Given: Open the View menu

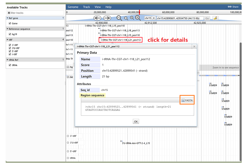Looking at the screenshot, I should click(x=97, y=7).
